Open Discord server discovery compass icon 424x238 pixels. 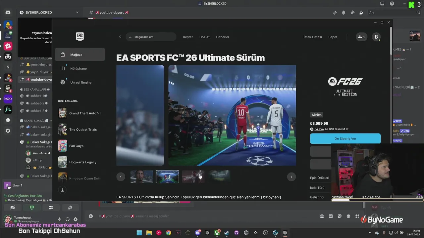tap(8, 131)
